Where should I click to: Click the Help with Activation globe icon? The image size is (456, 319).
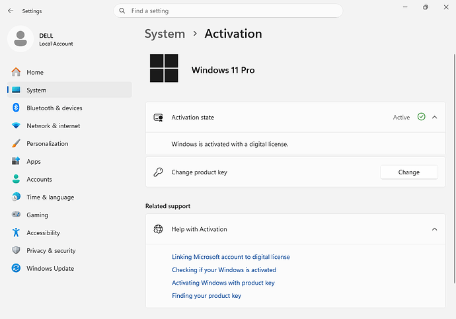[x=158, y=229]
